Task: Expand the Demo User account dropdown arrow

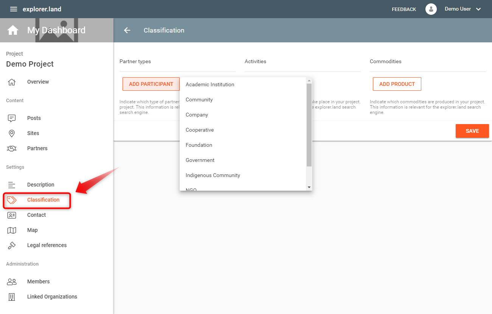Action: tap(478, 9)
